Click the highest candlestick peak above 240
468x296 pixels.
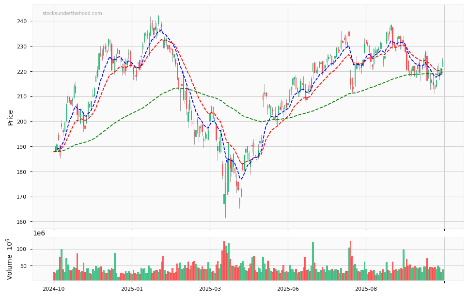pos(158,16)
